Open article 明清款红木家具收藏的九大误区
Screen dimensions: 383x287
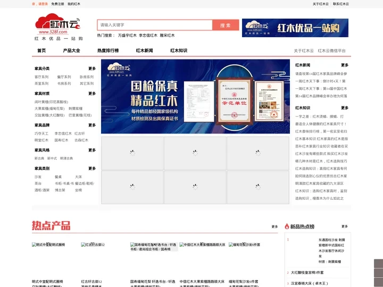coord(320,183)
